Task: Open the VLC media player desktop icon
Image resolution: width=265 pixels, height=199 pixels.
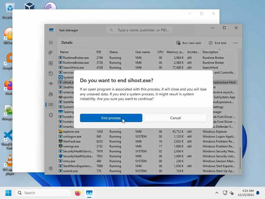Action: tap(8, 165)
